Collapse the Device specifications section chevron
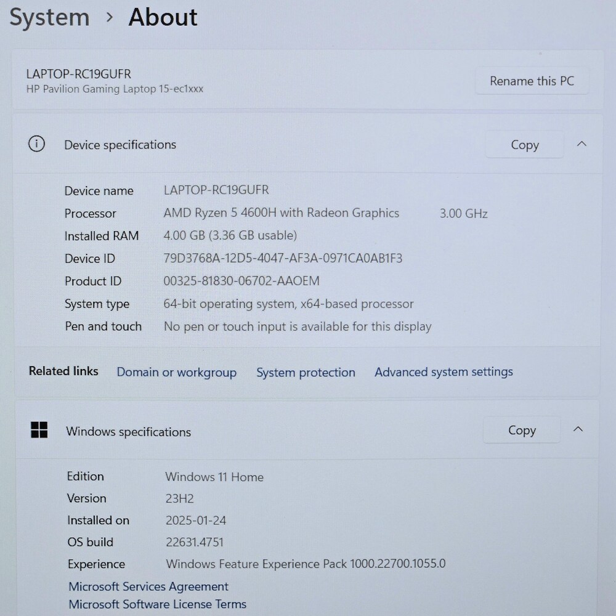616x616 pixels. [x=582, y=144]
